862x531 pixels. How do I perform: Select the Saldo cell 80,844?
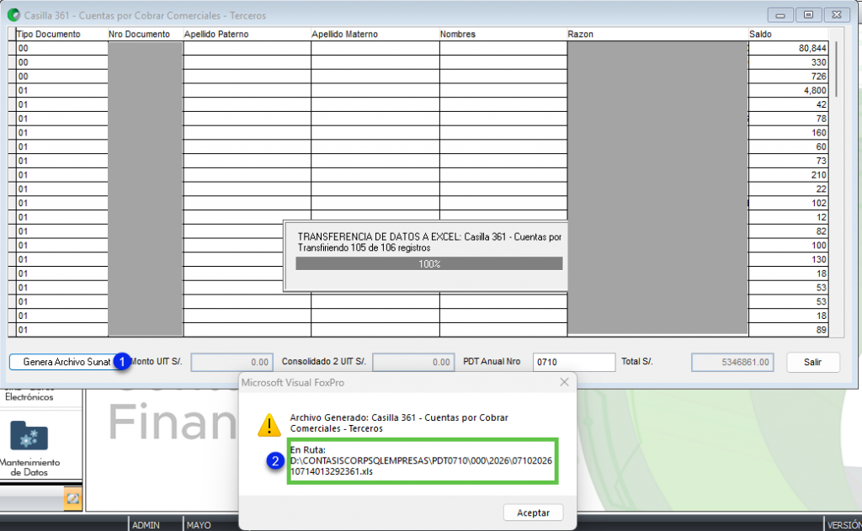[x=788, y=48]
